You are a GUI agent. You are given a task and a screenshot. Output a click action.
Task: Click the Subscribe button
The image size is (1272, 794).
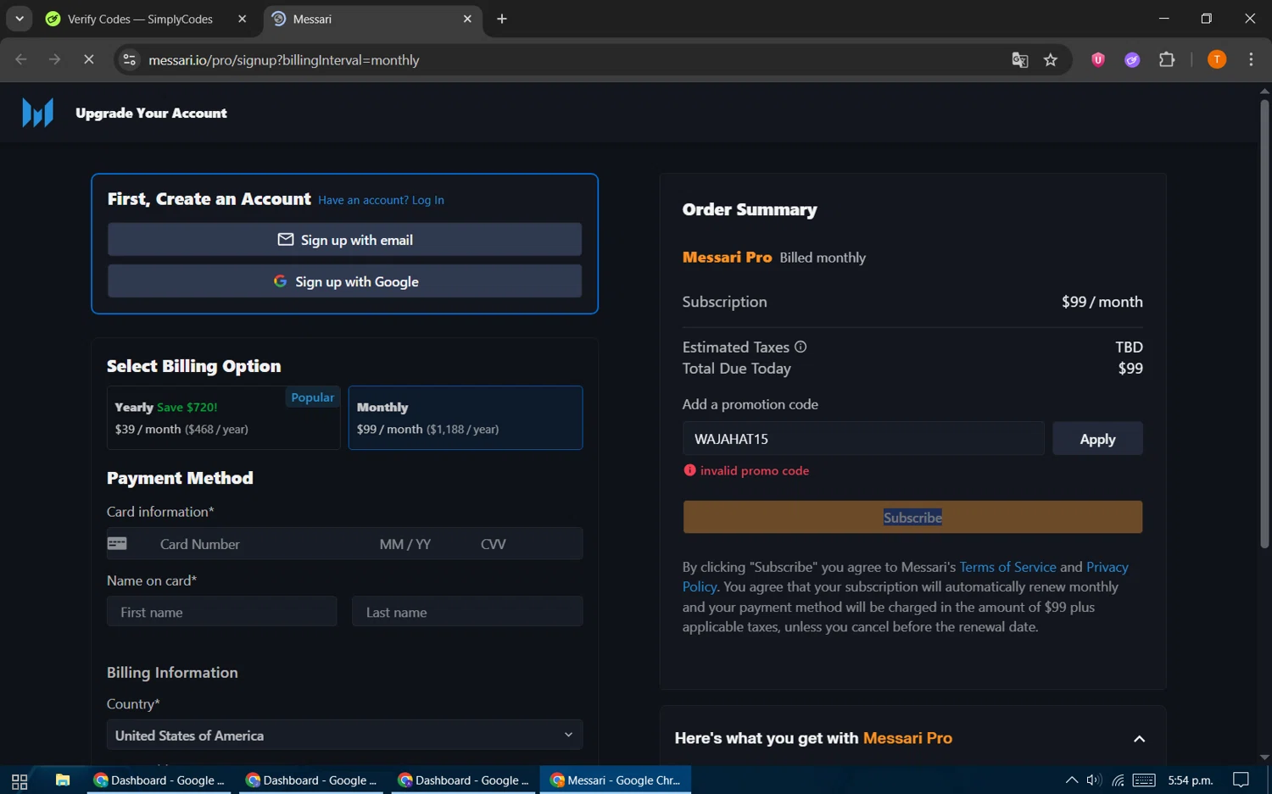[x=912, y=517]
